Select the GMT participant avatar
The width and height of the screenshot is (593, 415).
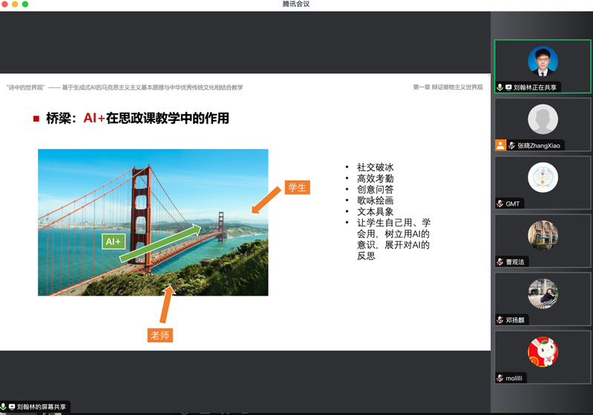[543, 177]
